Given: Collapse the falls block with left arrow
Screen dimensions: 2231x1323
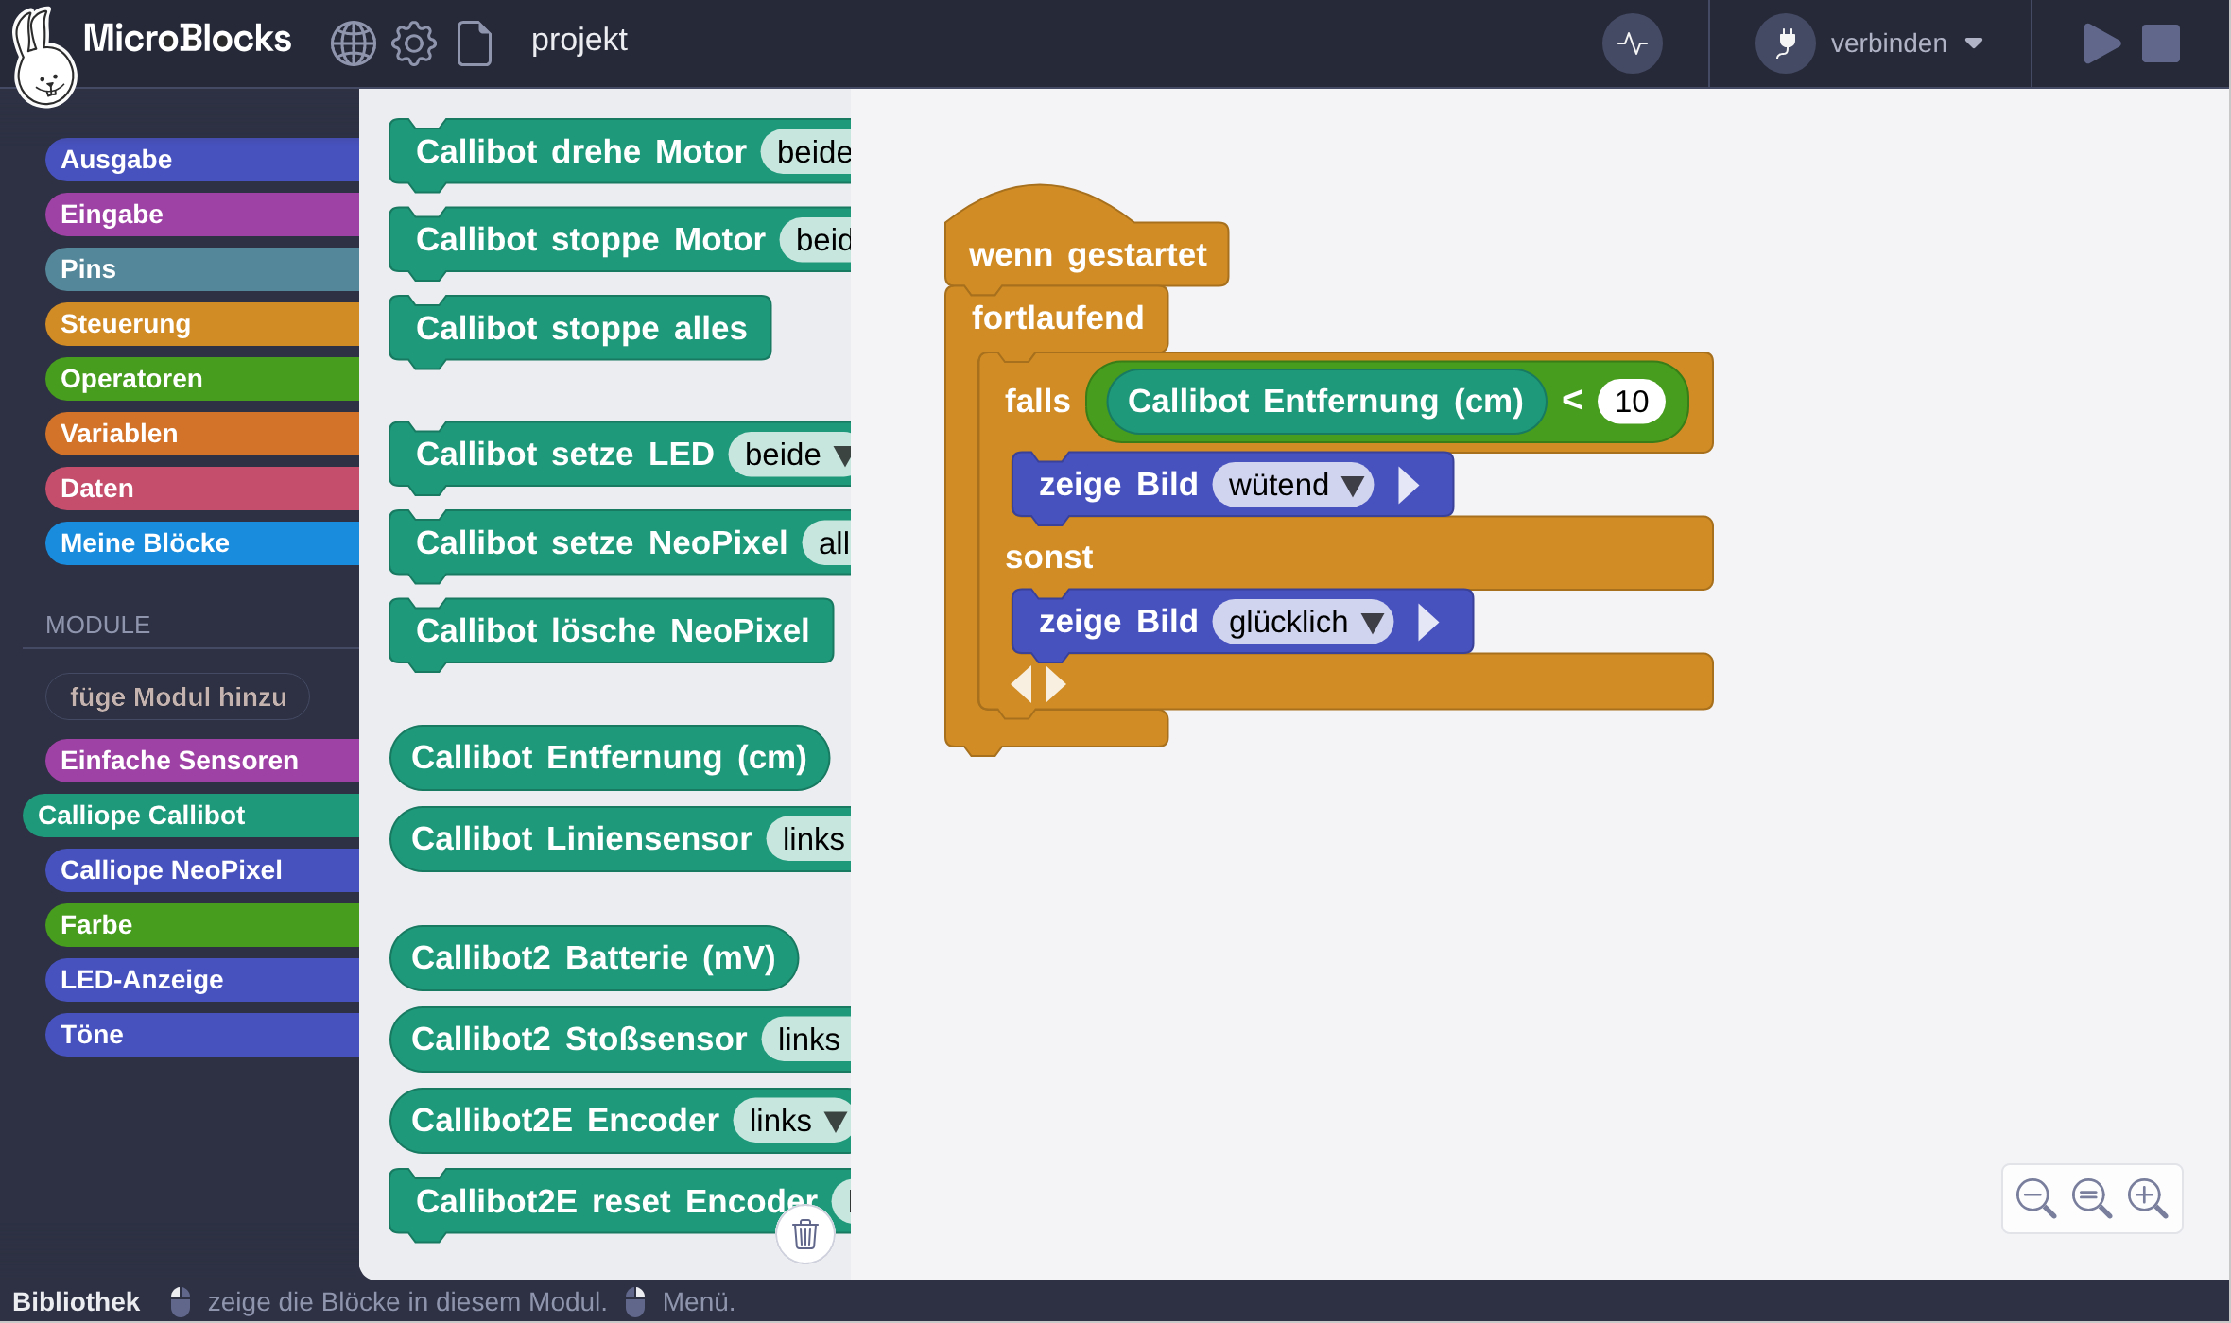Looking at the screenshot, I should pyautogui.click(x=1022, y=683).
